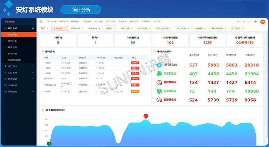Click the OkMes logo
The image size is (269, 147).
pos(10,22)
